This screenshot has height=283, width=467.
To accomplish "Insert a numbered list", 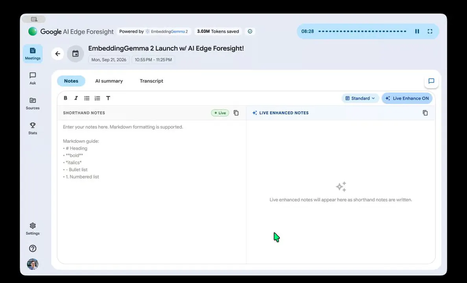I will 98,98.
